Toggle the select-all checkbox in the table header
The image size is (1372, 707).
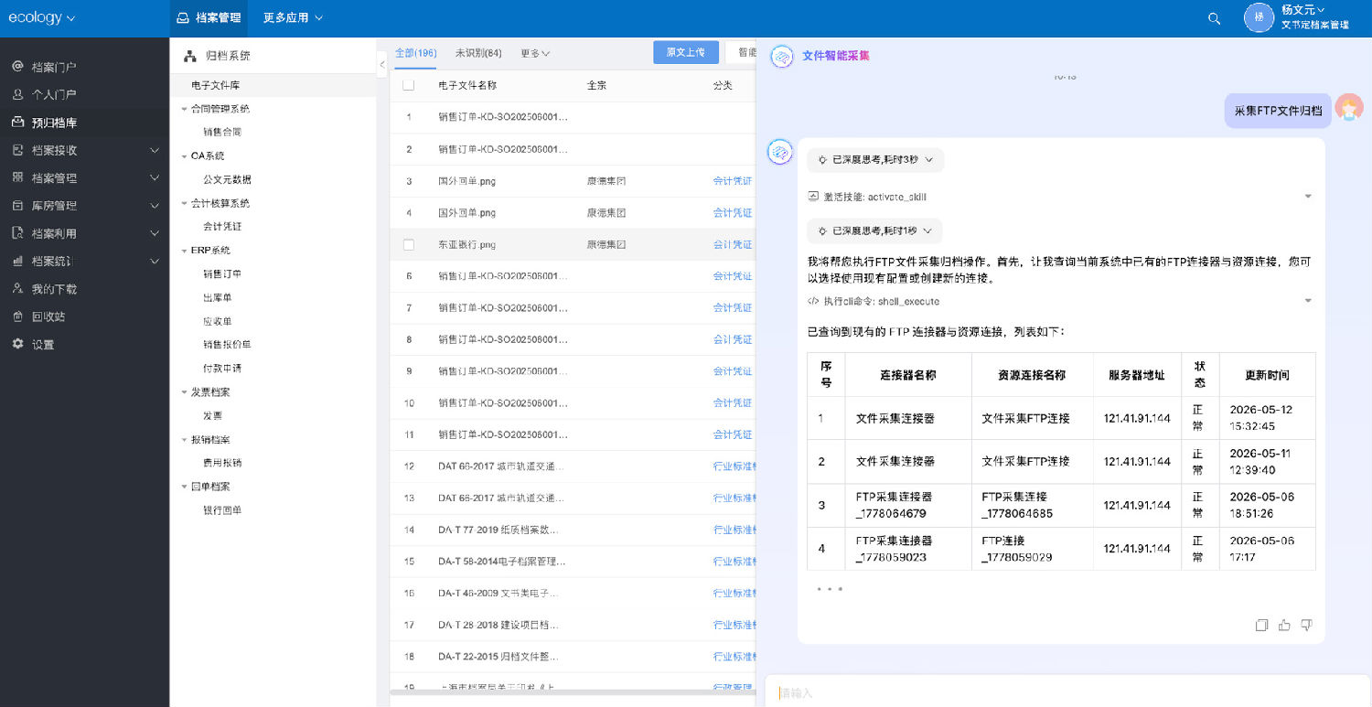pos(409,85)
